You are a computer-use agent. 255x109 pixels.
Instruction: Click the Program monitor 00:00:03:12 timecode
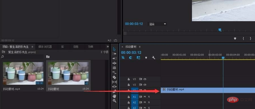pyautogui.click(x=134, y=24)
